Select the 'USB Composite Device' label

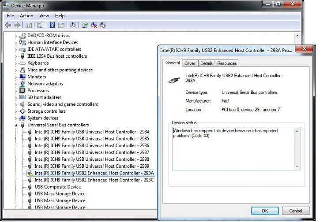pos(58,187)
